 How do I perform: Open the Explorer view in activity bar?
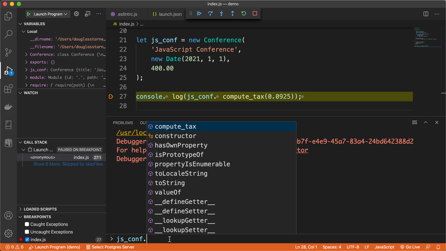[x=8, y=16]
